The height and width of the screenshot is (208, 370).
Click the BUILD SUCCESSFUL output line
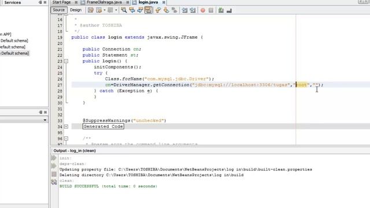coord(108,186)
